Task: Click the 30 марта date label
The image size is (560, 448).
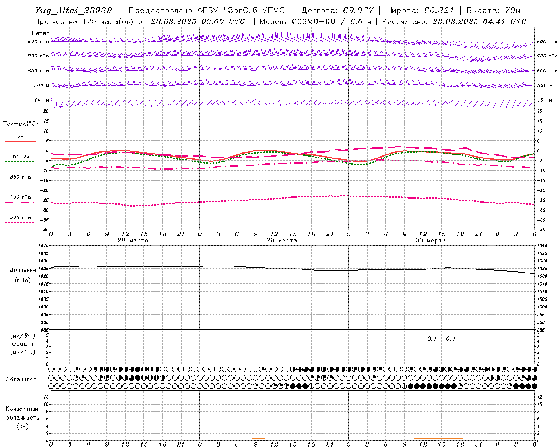Action: pyautogui.click(x=430, y=241)
